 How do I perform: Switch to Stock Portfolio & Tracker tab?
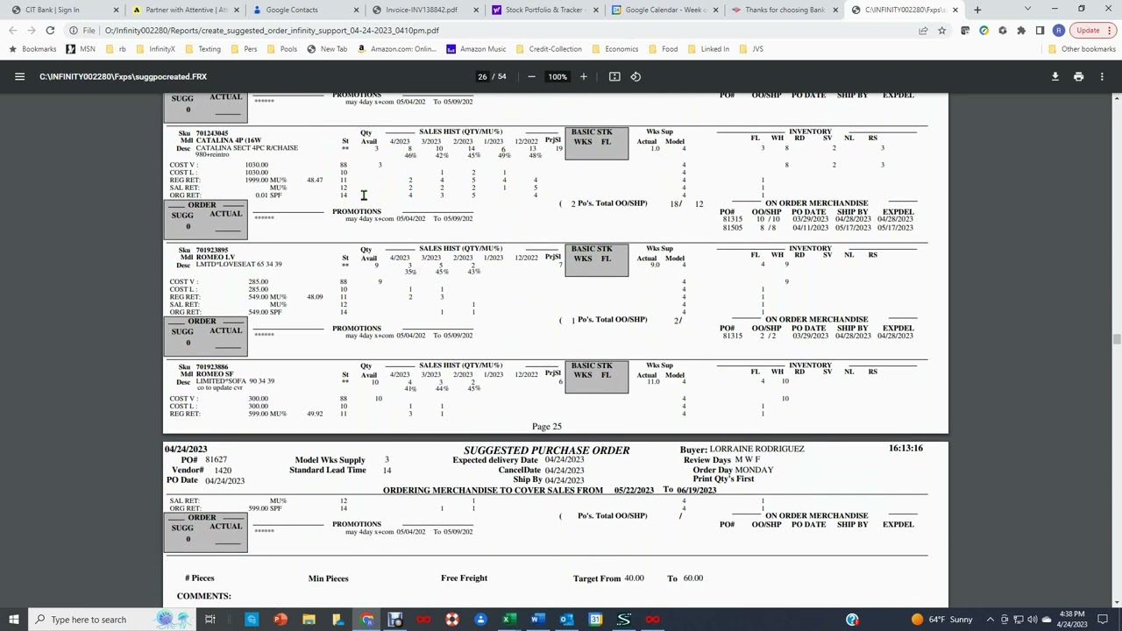[x=543, y=10]
